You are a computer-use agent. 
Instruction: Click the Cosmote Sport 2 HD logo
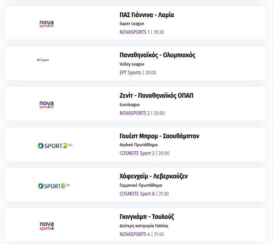pos(55,145)
